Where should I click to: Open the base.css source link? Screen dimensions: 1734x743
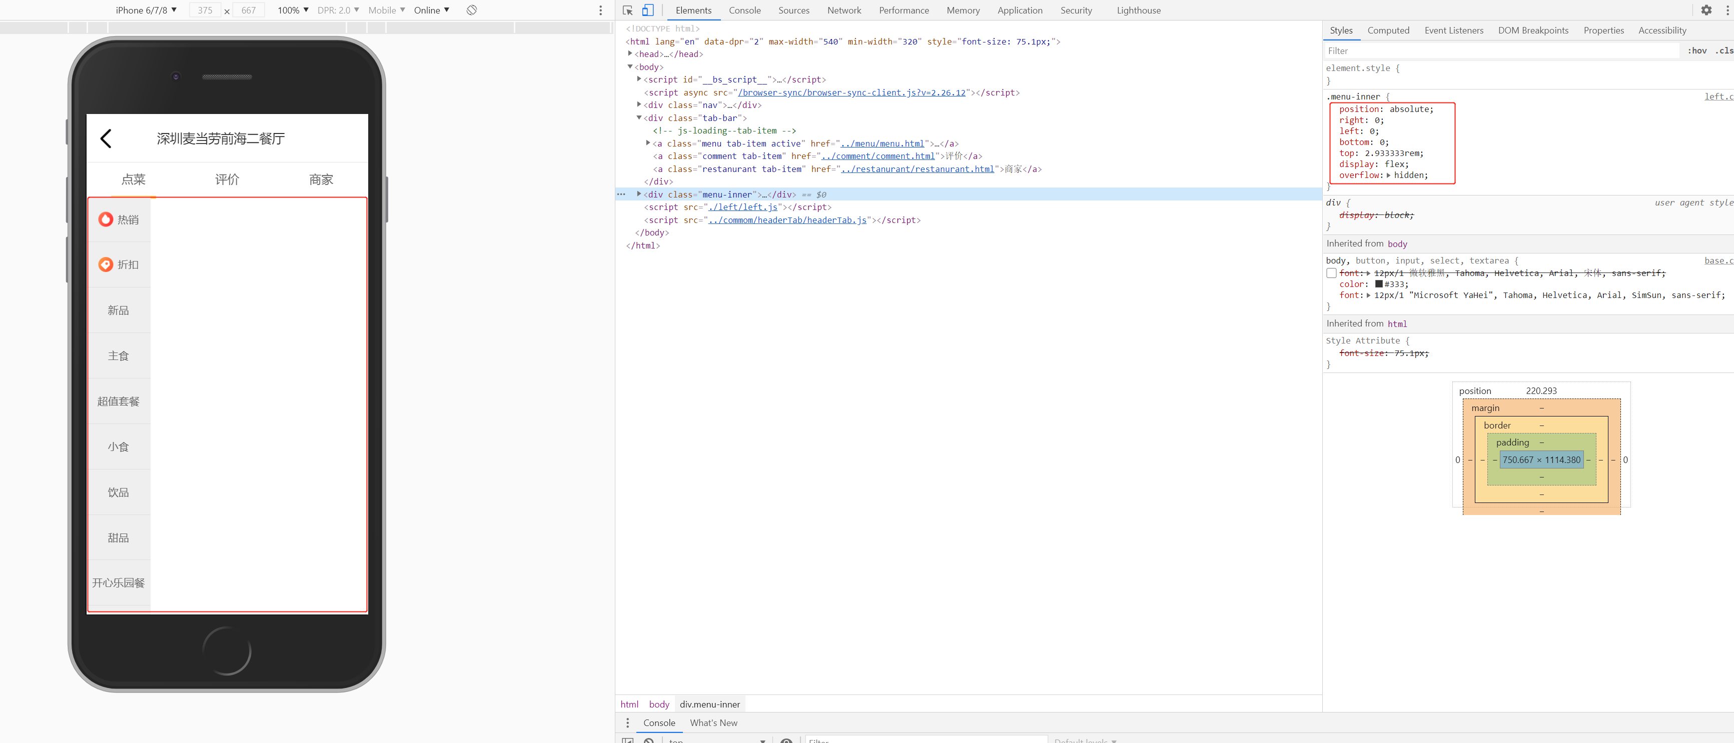click(1718, 261)
